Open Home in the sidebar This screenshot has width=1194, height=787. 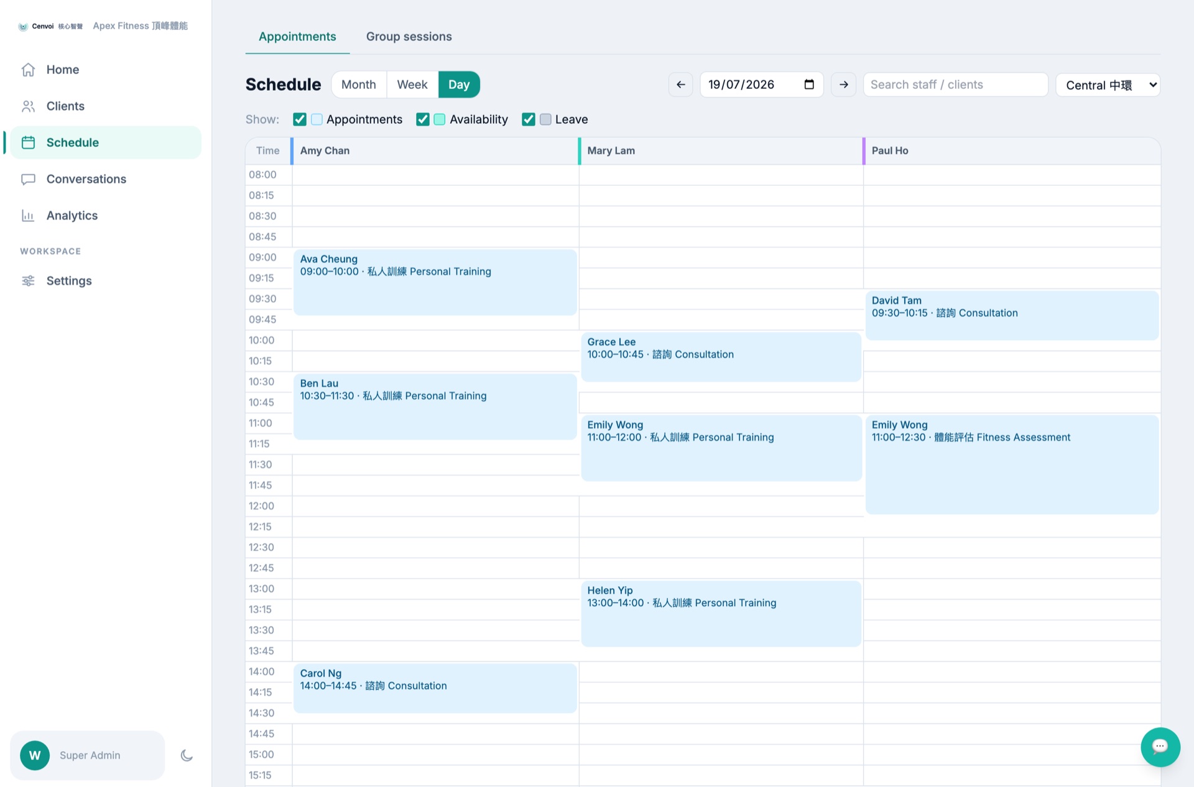click(x=106, y=70)
